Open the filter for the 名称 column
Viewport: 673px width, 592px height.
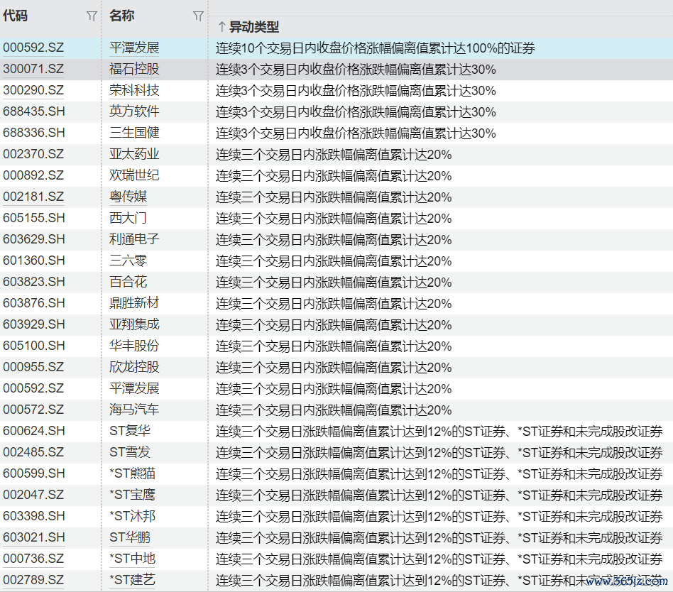tap(198, 16)
